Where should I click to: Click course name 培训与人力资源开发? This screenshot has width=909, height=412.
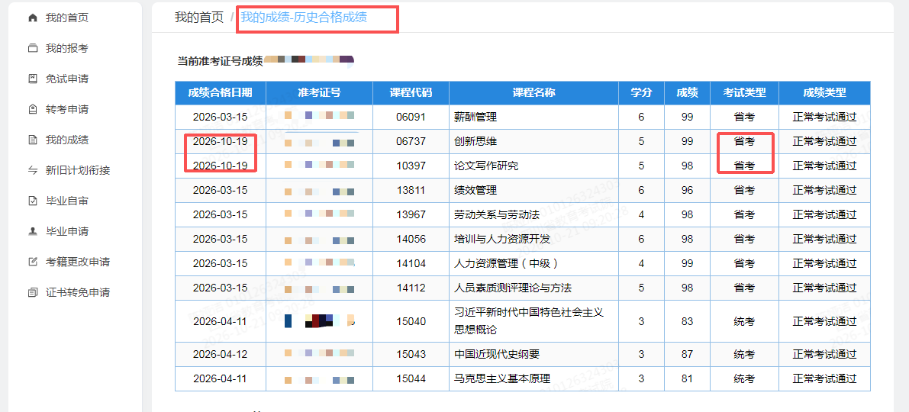pyautogui.click(x=502, y=239)
